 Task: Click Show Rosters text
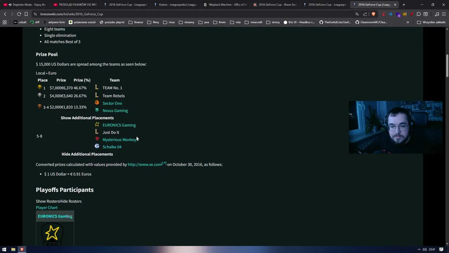(48, 201)
